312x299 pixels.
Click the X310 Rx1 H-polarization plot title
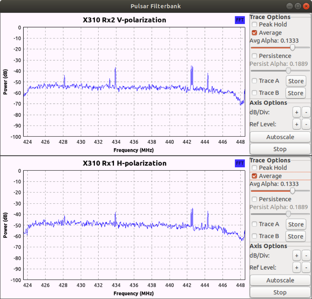(125, 163)
